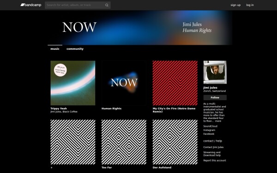Switch to the music tab
This screenshot has width=277, height=173.
55,49
